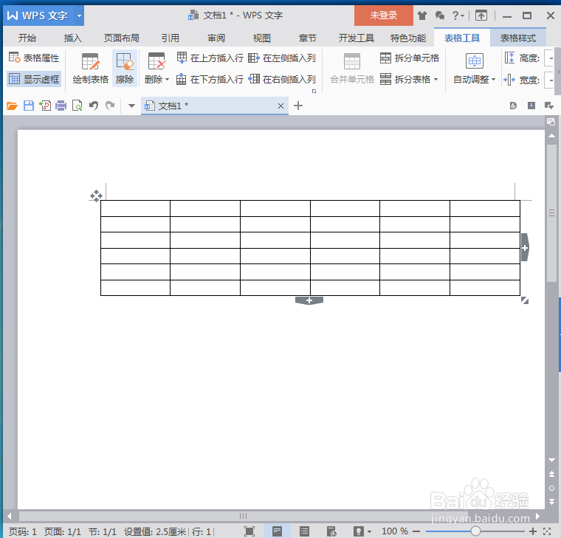Open 表格属性 table properties

click(x=34, y=58)
